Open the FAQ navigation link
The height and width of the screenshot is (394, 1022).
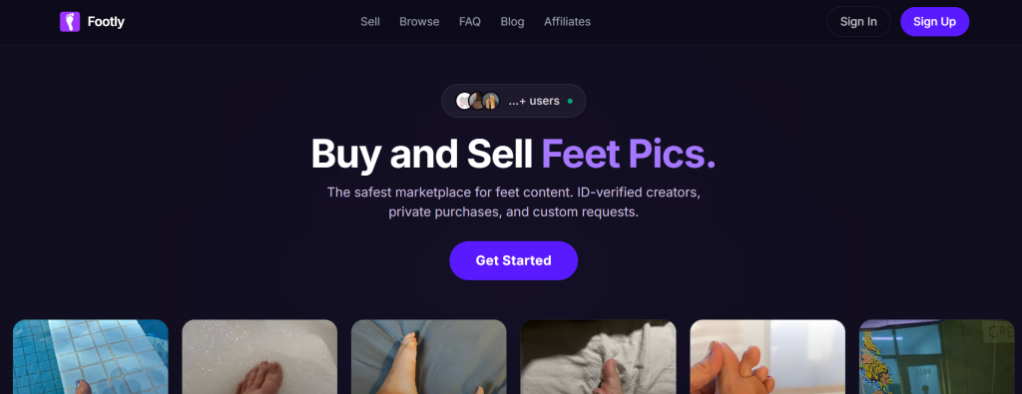coord(470,22)
